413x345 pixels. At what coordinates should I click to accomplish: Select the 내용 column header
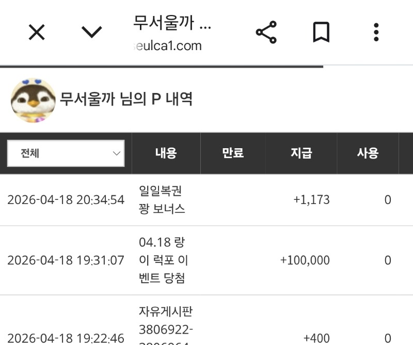[166, 153]
